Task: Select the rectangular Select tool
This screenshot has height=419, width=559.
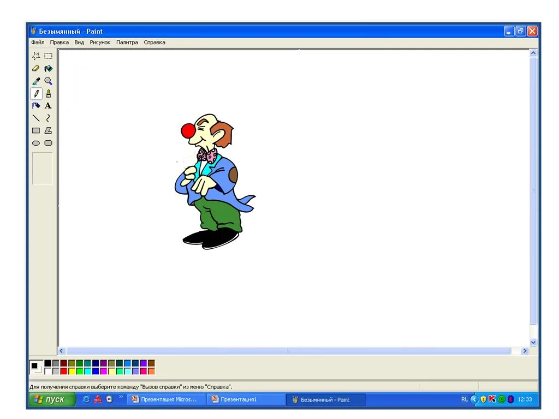Action: [x=49, y=56]
